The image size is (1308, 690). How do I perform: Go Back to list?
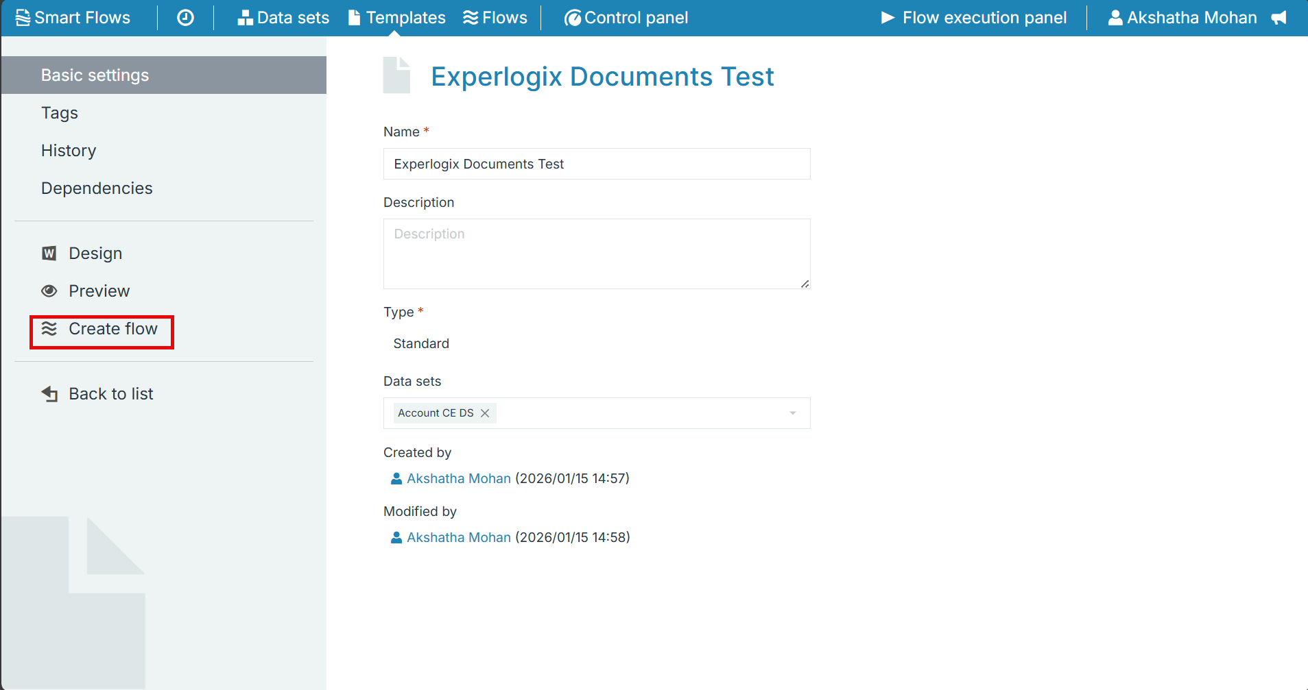click(x=111, y=394)
